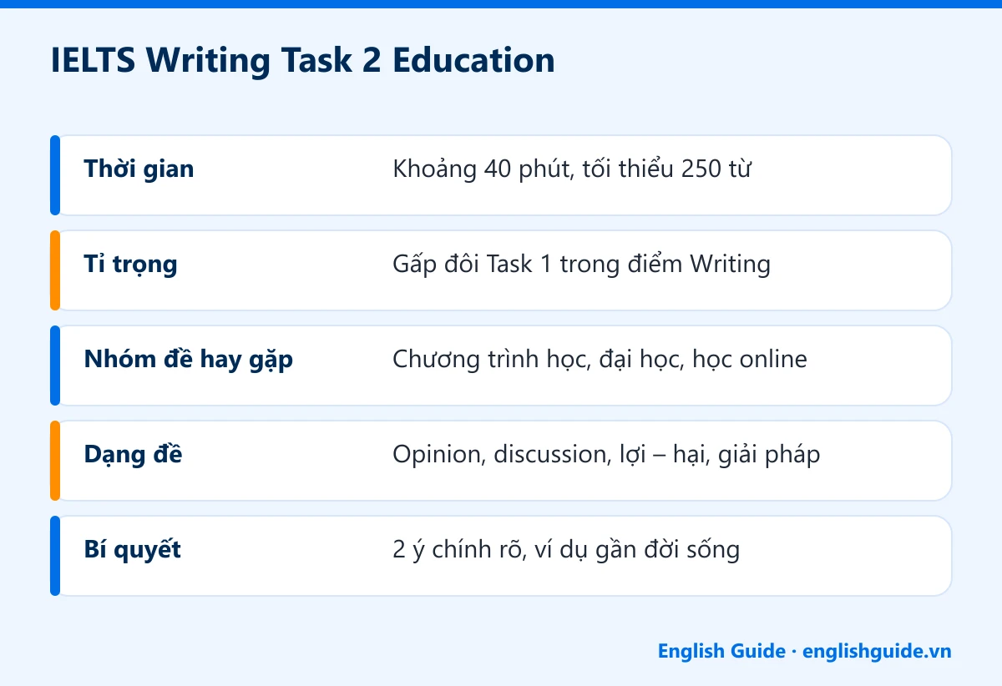Screen dimensions: 1002x686
Task: Click the title IELTS Writing Task 2 Education
Action: 303,62
